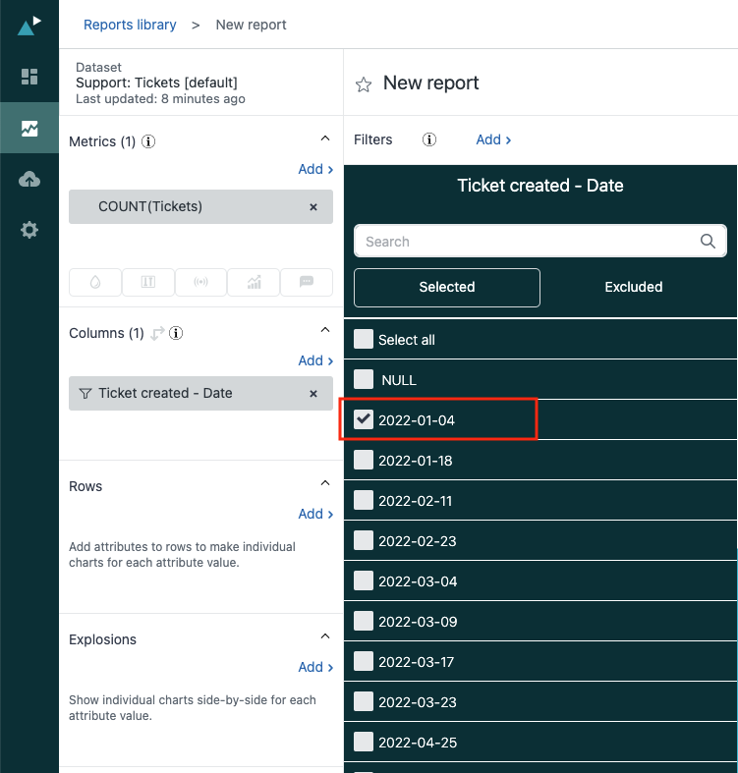
Task: Open the Dashboards icon in sidebar
Action: (x=29, y=77)
